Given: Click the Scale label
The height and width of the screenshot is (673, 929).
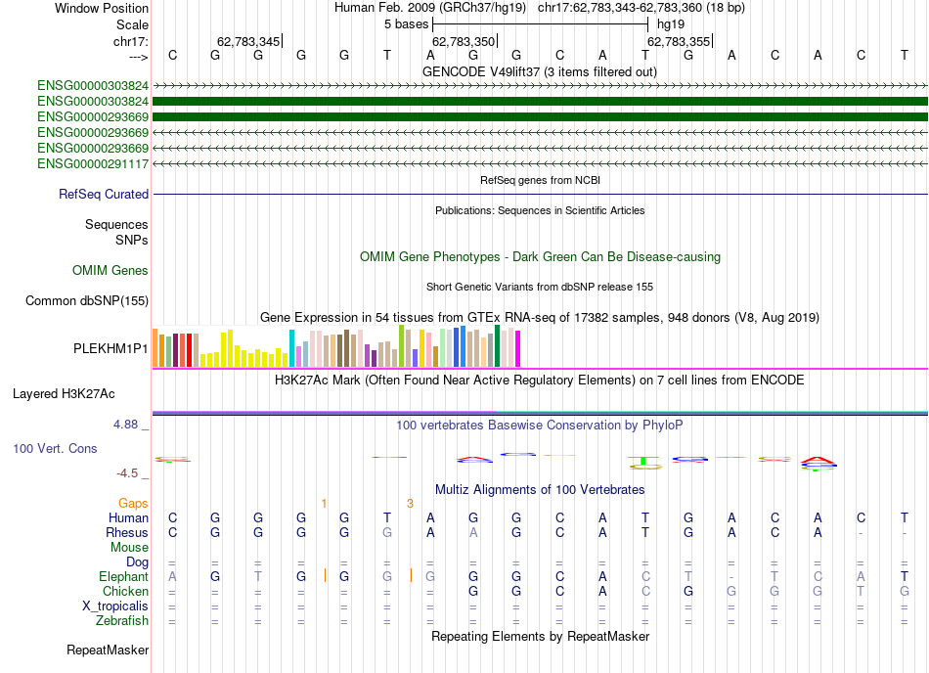Looking at the screenshot, I should 132,24.
